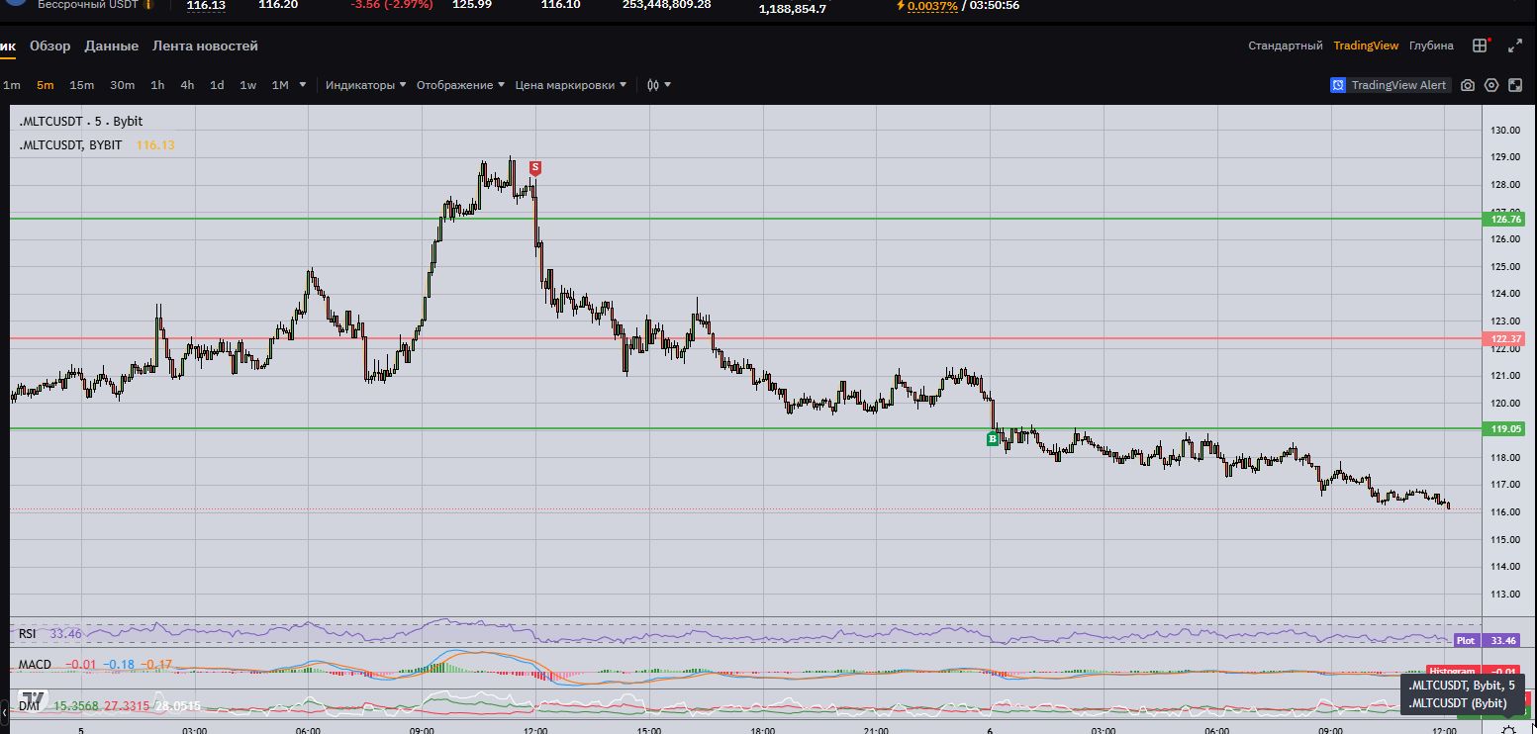Click the 116.13 last price at top
Viewport: 1537px width, 734px height.
206,5
